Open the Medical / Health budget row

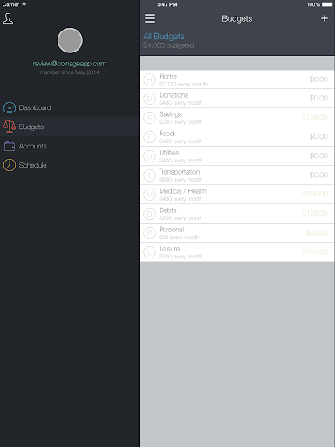(x=236, y=195)
